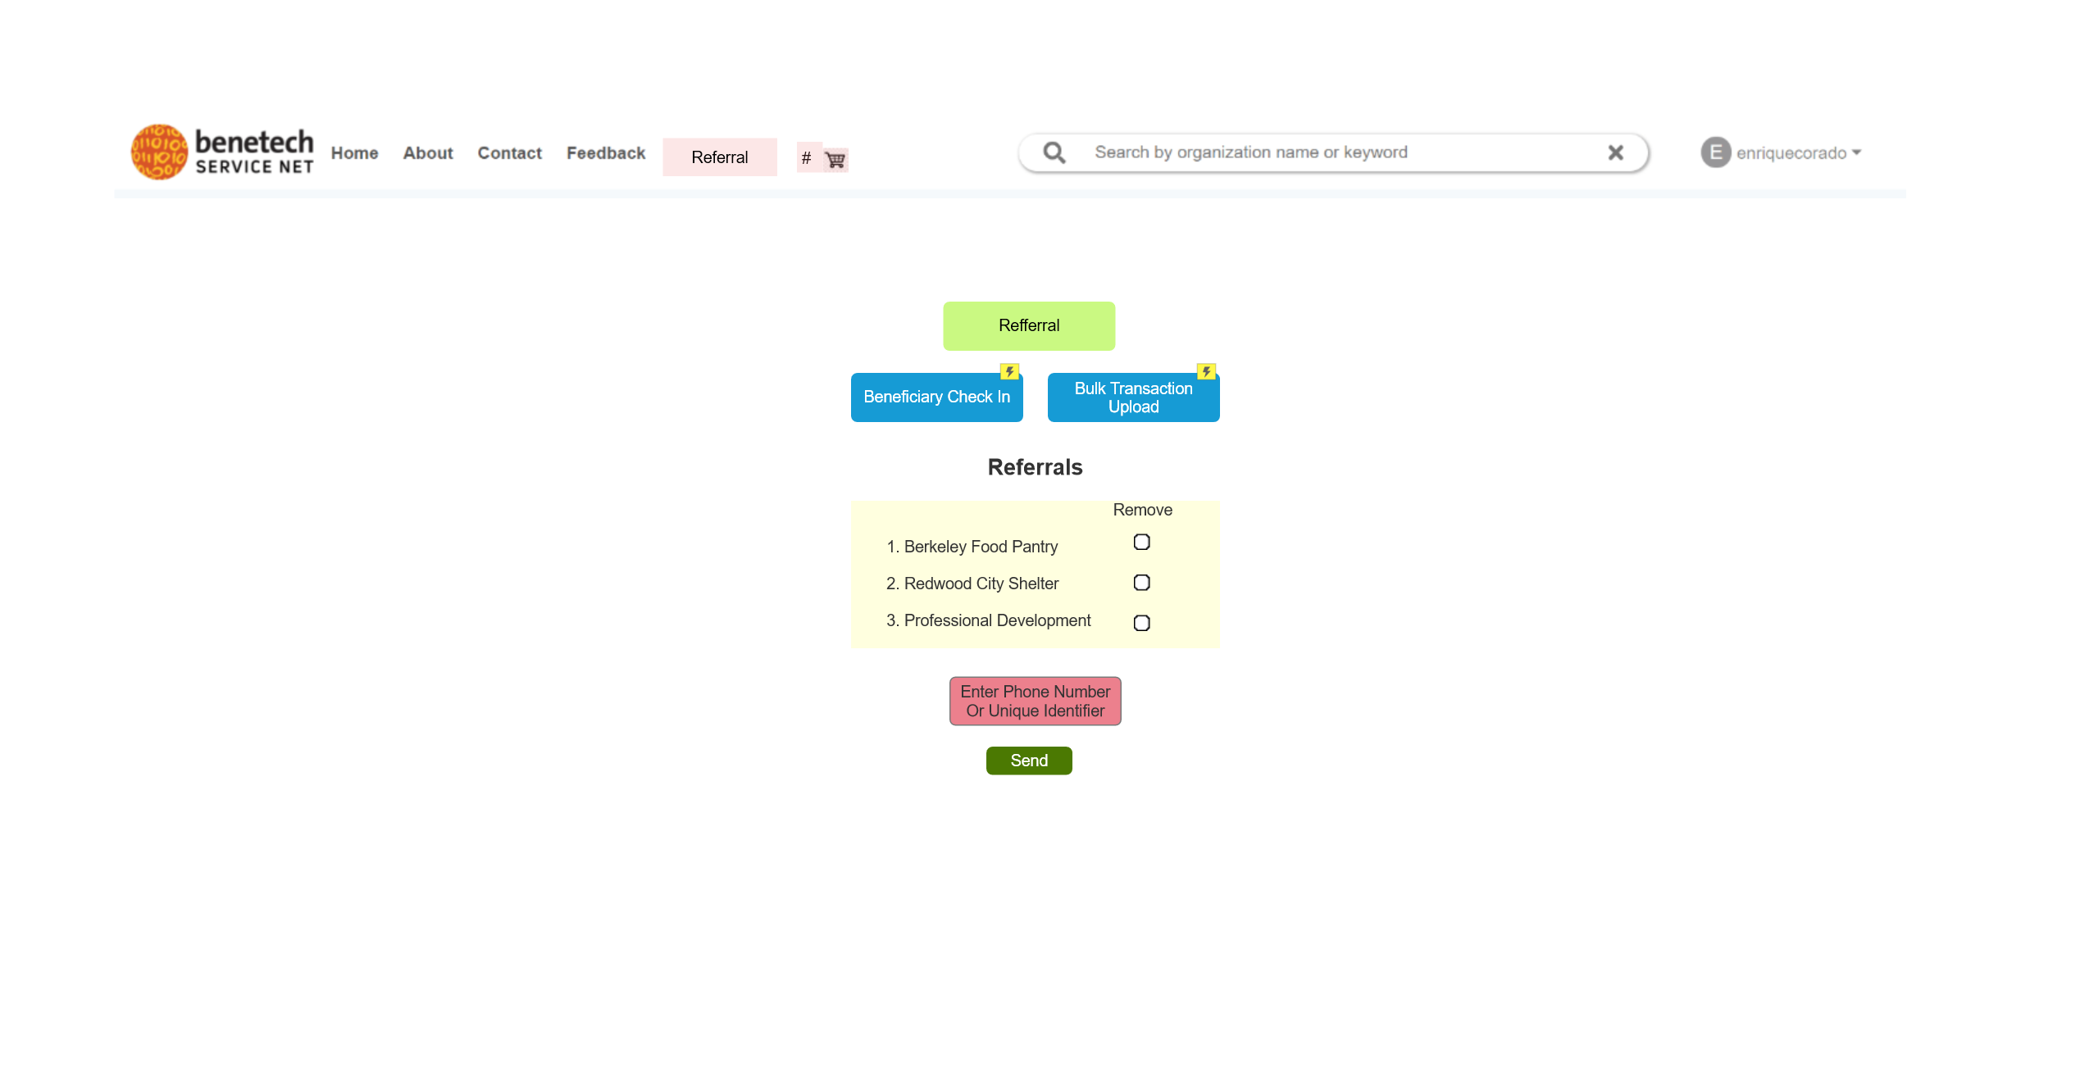Click the organization search input field
The image size is (2094, 1090).
click(1312, 152)
